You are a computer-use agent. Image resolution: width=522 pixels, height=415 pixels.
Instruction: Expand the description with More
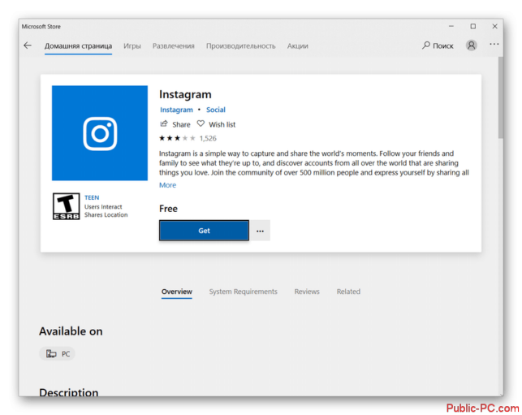pos(168,185)
